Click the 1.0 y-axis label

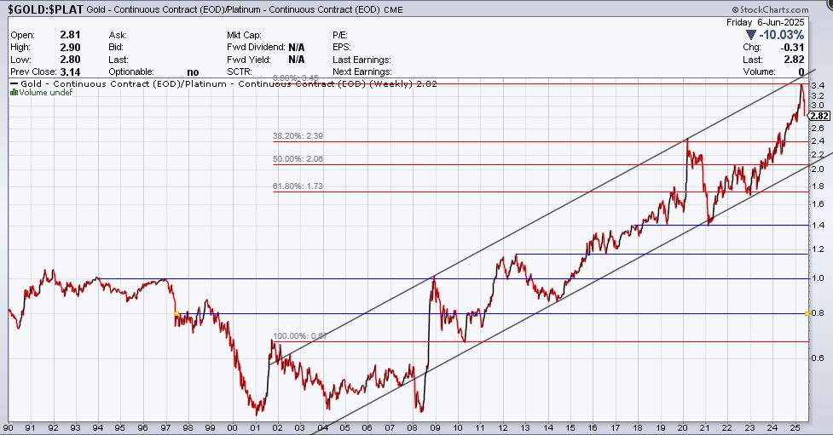pyautogui.click(x=818, y=278)
